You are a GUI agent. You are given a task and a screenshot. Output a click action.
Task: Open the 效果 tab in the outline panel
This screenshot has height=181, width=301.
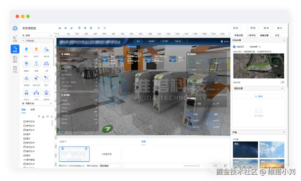tap(33, 110)
